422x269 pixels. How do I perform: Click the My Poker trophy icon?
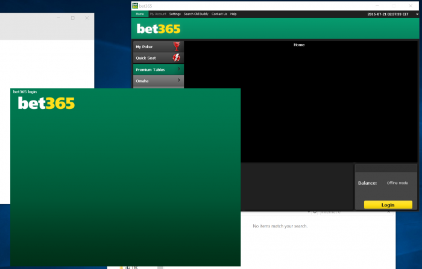177,46
